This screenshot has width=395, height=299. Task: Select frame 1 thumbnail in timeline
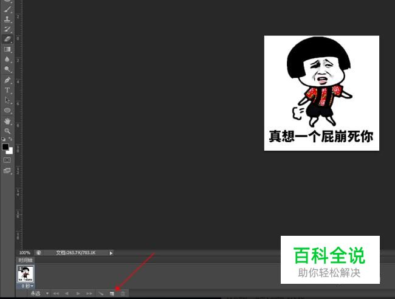(26, 274)
